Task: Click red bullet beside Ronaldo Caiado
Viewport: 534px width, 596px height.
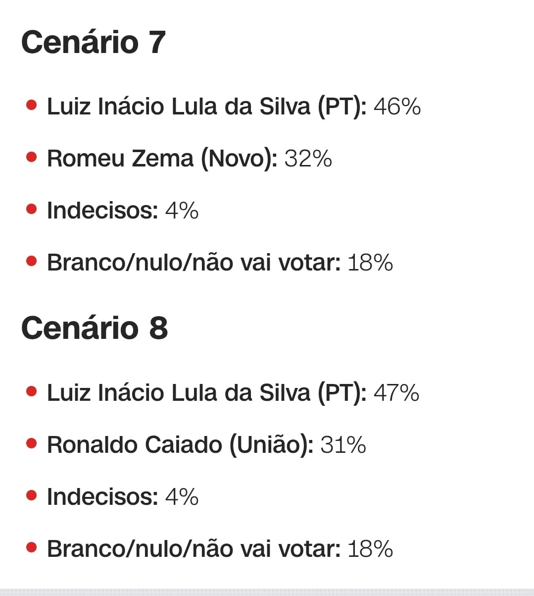Action: tap(32, 444)
